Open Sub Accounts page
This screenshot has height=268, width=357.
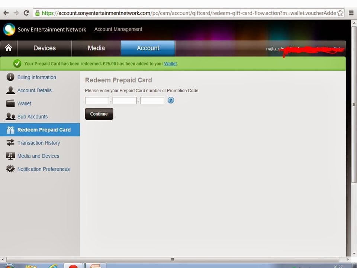pyautogui.click(x=33, y=117)
